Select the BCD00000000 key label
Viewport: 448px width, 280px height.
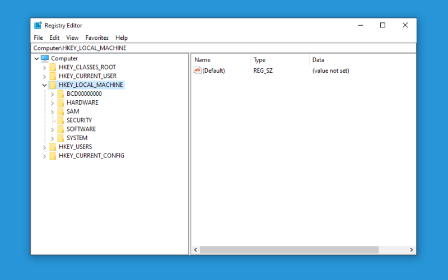[84, 94]
